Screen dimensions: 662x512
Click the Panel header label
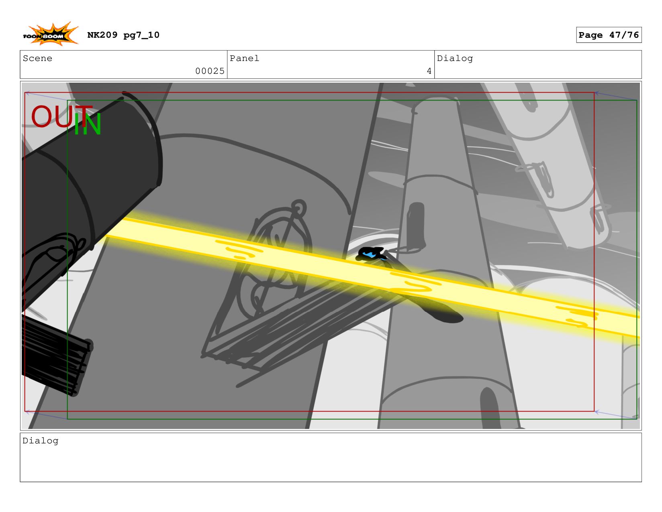tap(244, 58)
